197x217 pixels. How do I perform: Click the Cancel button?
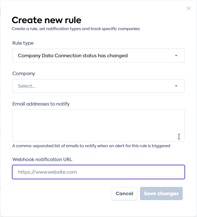tap(124, 194)
